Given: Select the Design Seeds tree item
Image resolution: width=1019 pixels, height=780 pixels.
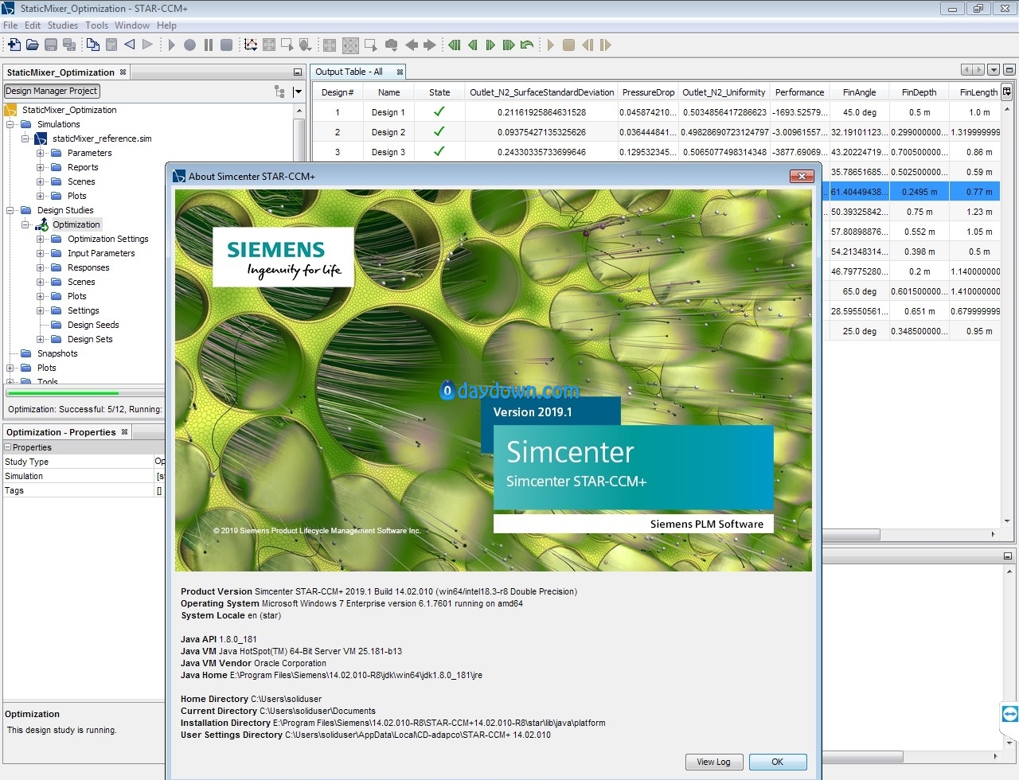Looking at the screenshot, I should pyautogui.click(x=93, y=325).
